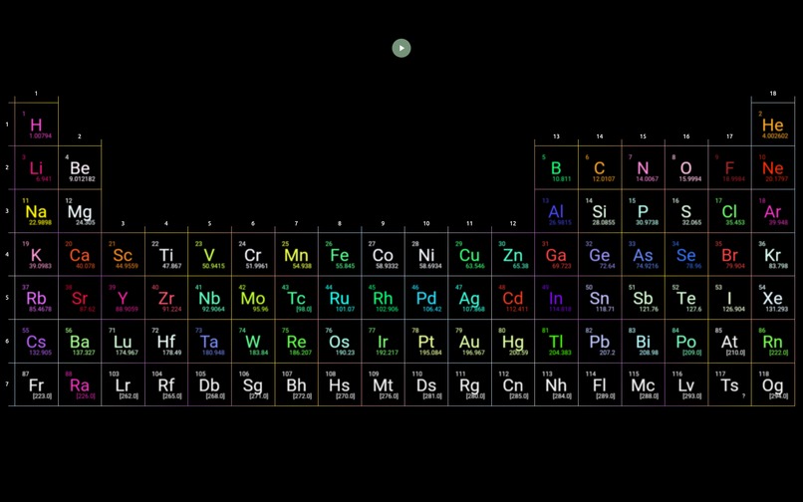
Task: Select the Nihonium (Nh) cell
Action: [556, 384]
